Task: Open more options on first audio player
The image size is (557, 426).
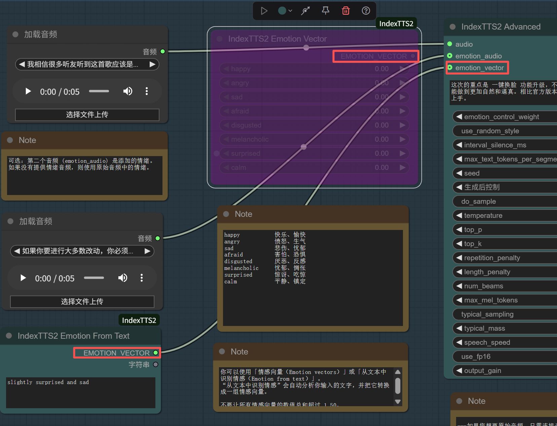Action: pyautogui.click(x=147, y=91)
